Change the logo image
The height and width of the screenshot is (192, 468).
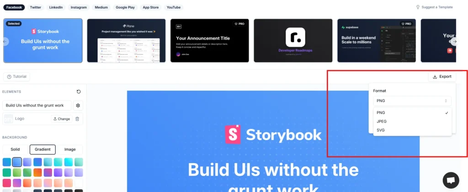(62, 119)
